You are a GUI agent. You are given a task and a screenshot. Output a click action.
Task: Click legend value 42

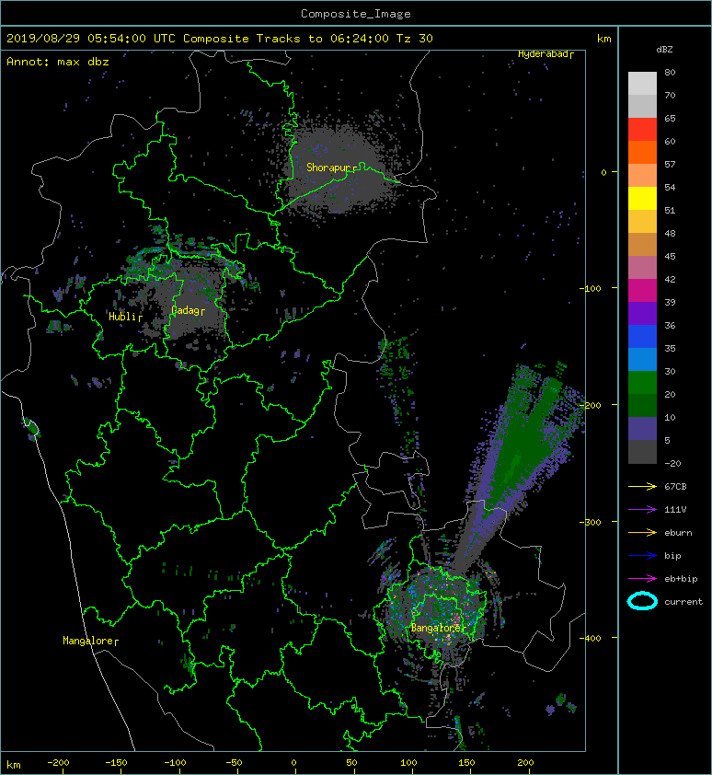670,279
